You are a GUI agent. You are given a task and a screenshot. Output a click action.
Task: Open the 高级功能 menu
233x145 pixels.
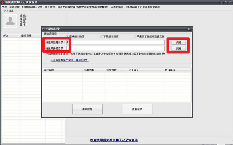click(15, 7)
